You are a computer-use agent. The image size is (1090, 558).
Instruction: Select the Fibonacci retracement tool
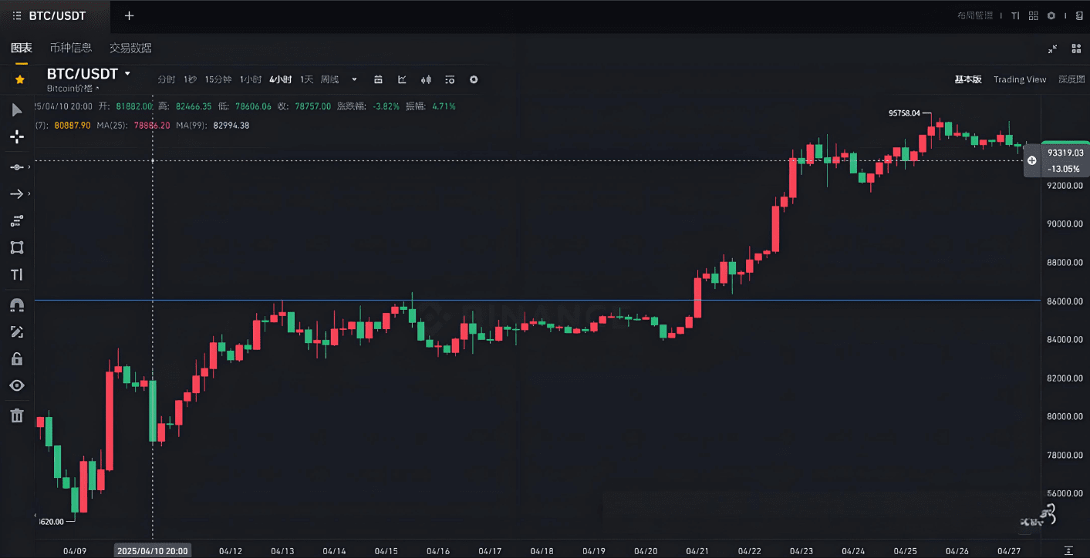(17, 221)
